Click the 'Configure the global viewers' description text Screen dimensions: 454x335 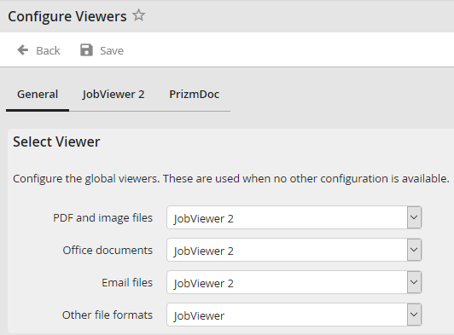point(231,179)
